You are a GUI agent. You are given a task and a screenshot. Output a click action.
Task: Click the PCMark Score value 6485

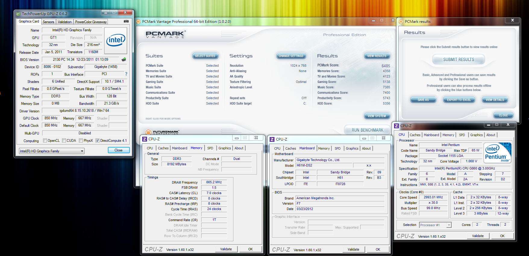(386, 66)
